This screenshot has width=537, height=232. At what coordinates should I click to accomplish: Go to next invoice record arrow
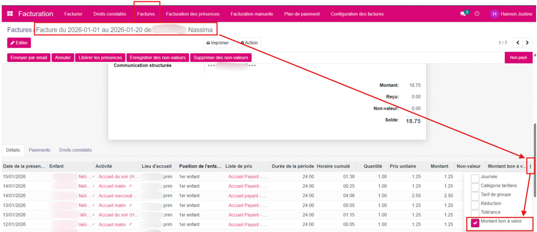tap(527, 43)
